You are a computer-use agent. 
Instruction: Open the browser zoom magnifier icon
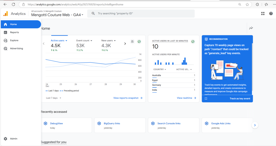pos(240,4)
